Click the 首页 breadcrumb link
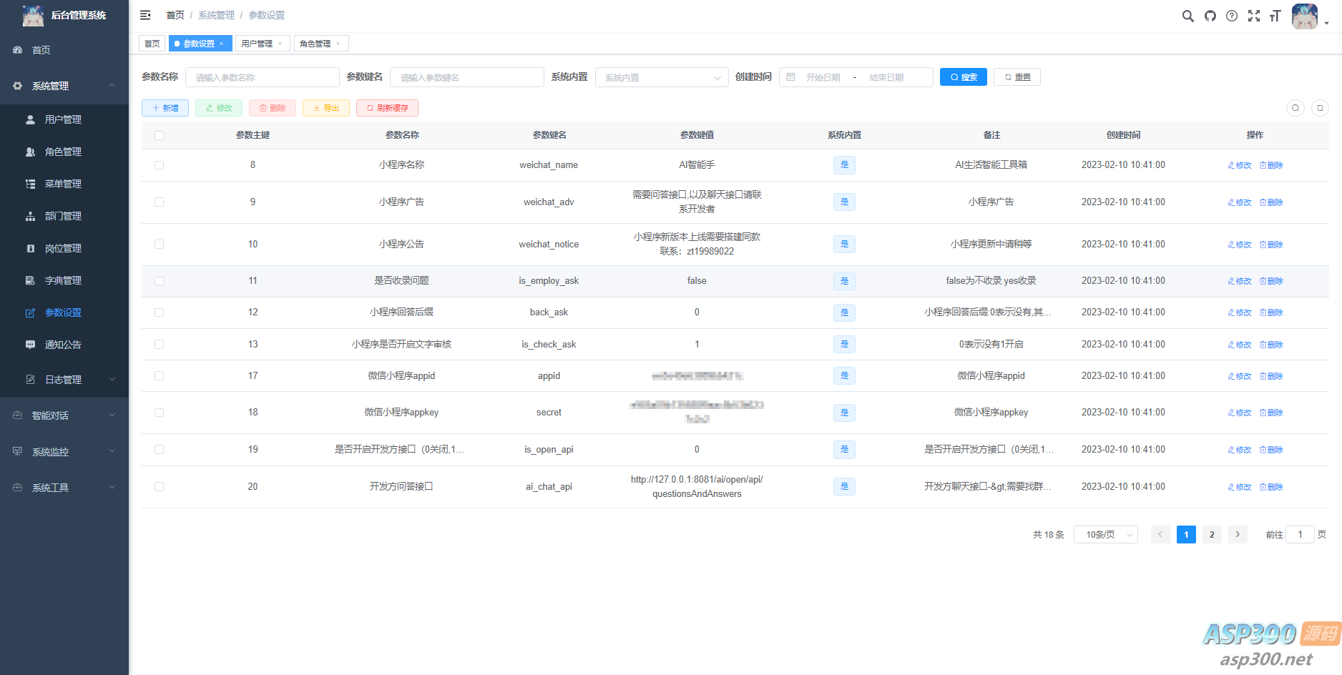 click(175, 15)
